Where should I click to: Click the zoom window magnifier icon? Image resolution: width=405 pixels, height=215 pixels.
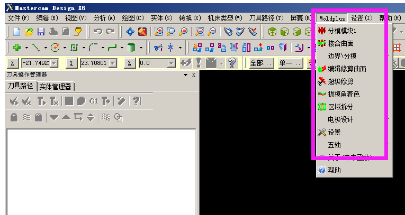click(171, 32)
